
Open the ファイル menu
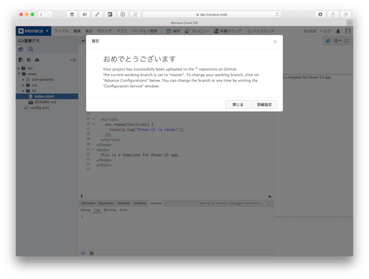[x=61, y=31]
